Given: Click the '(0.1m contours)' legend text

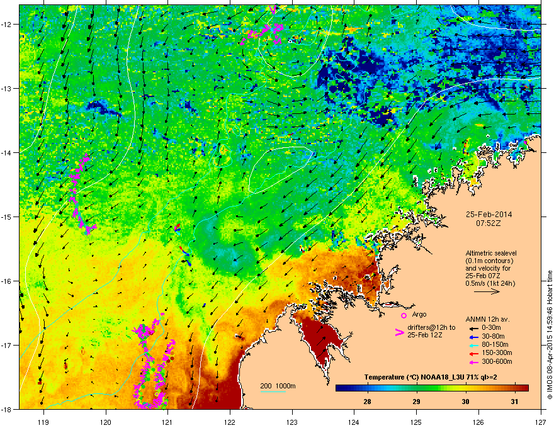Looking at the screenshot, I should click(x=489, y=261).
